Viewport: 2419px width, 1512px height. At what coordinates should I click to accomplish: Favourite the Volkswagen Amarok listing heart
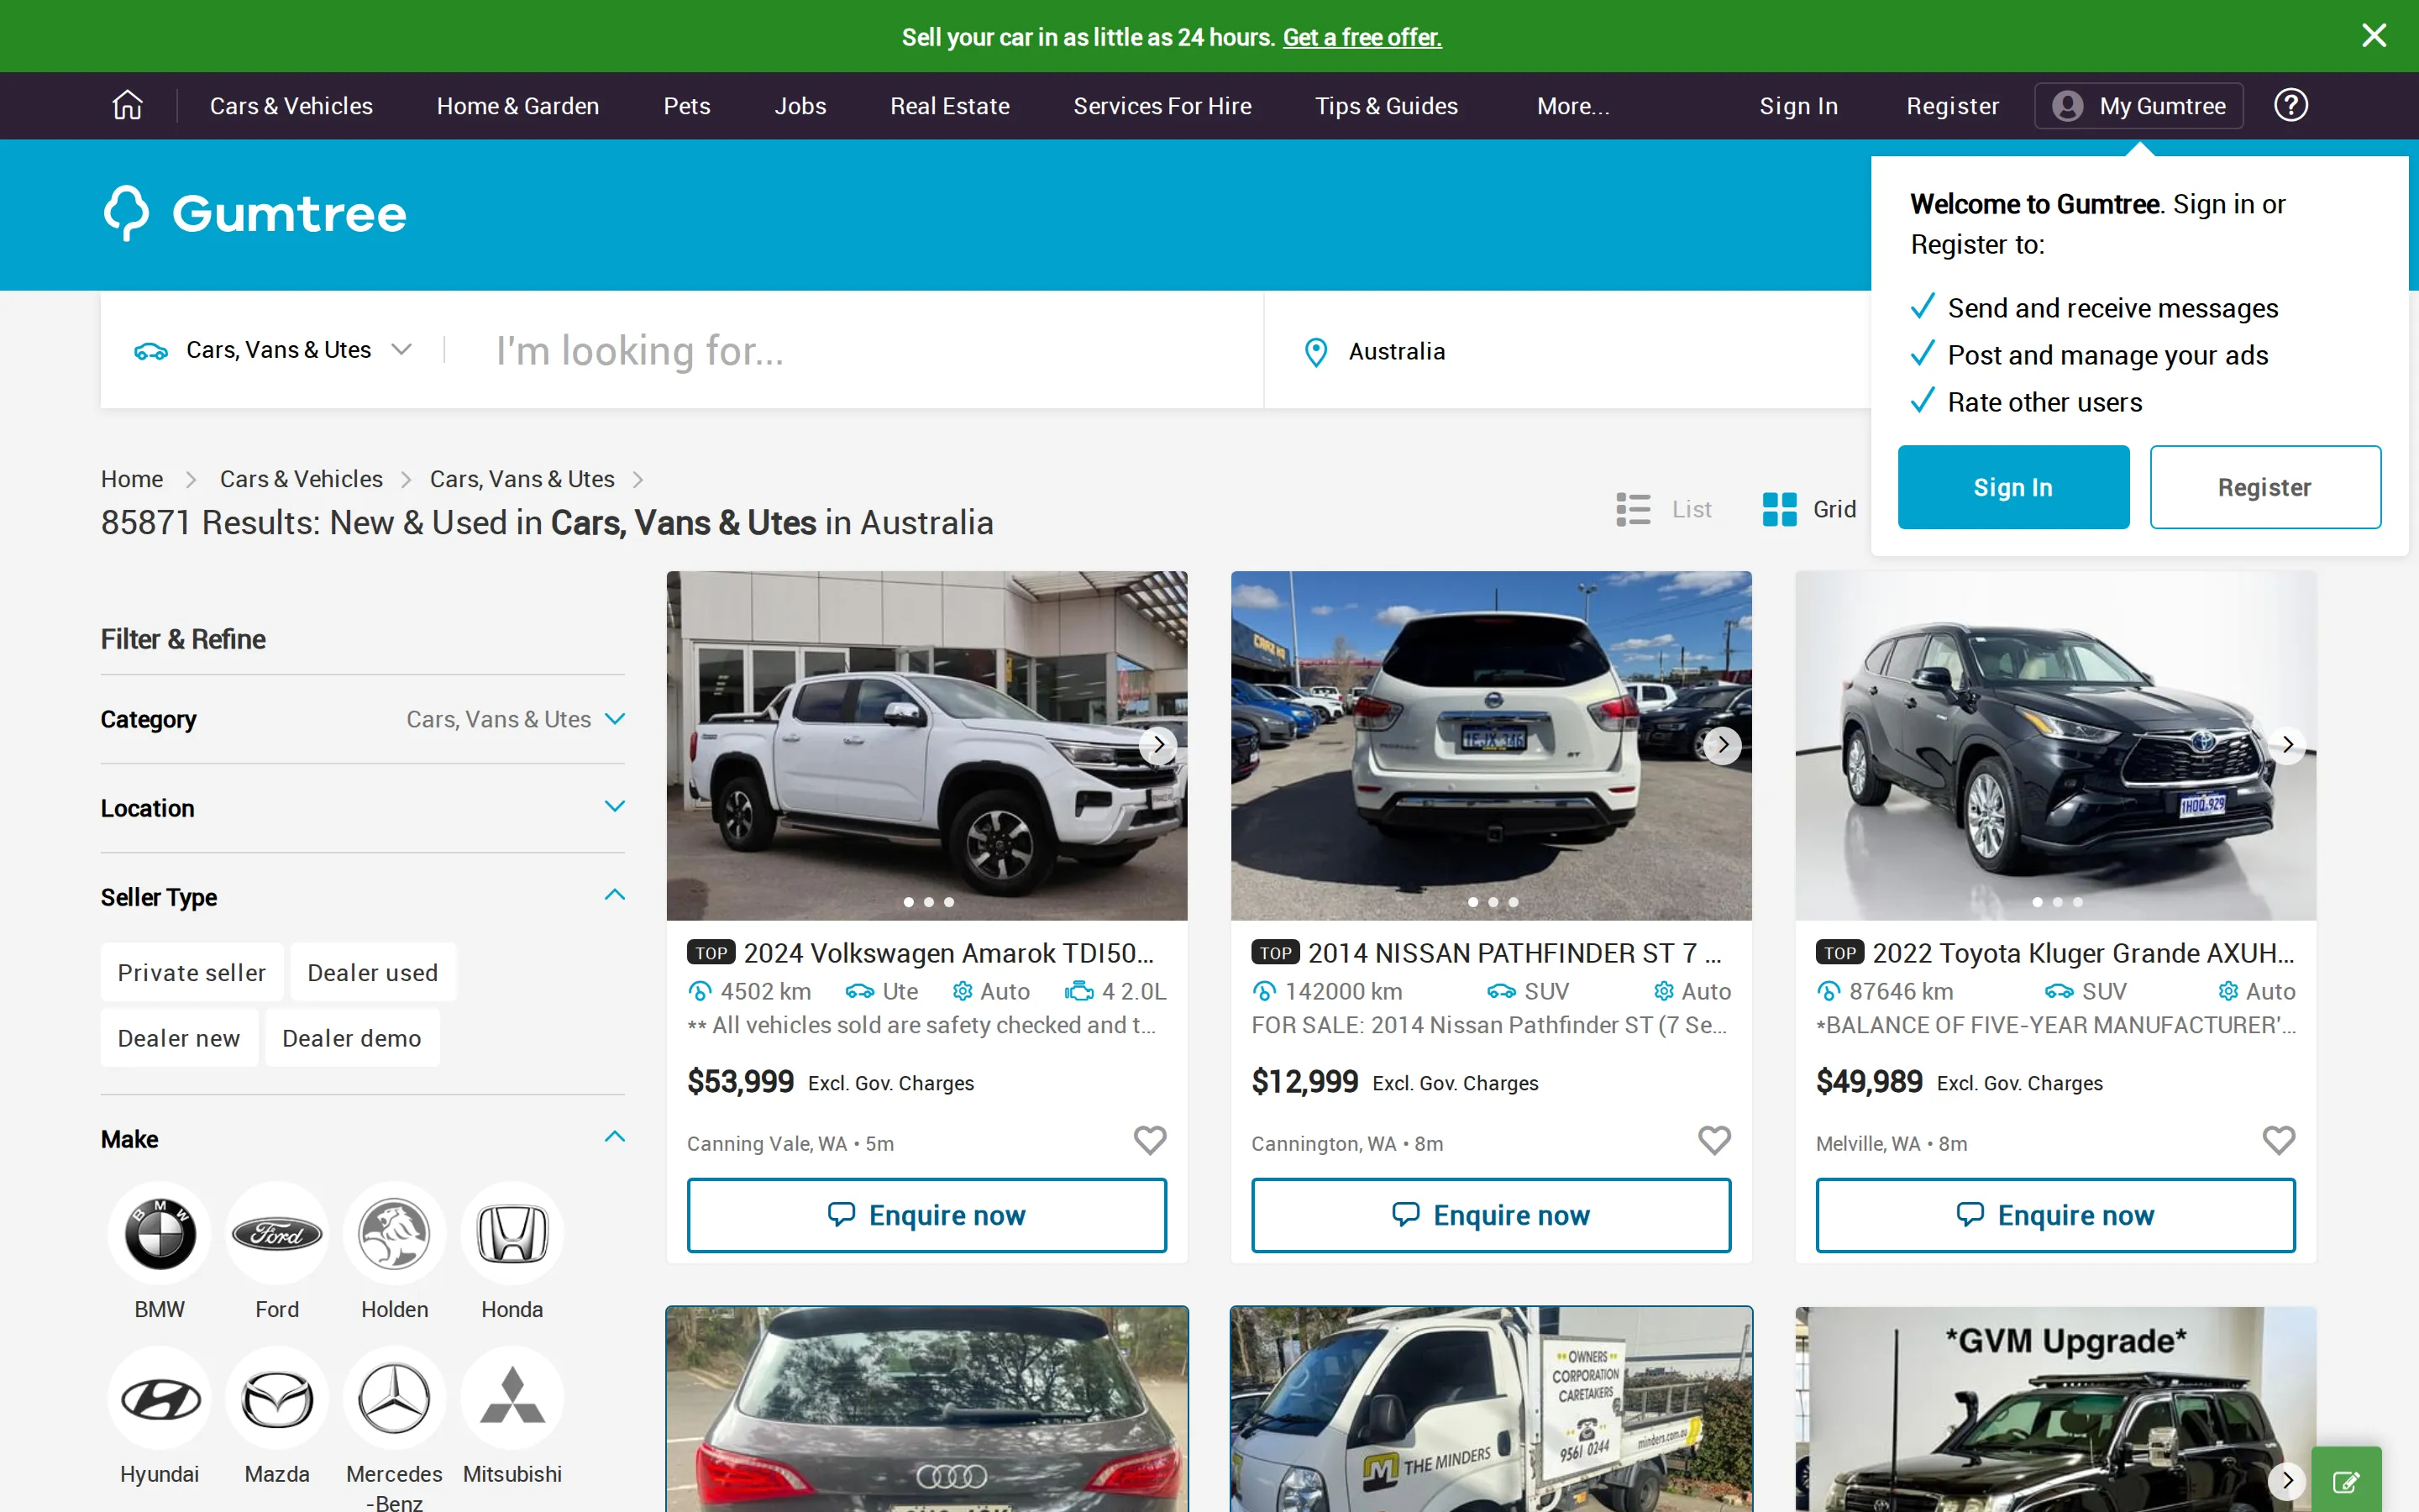click(1150, 1140)
